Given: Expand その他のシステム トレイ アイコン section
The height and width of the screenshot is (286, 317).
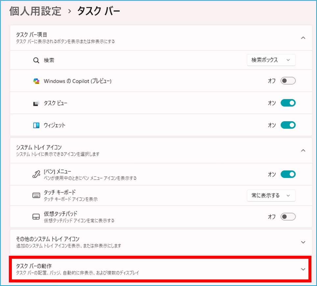Looking at the screenshot, I should click(x=303, y=242).
